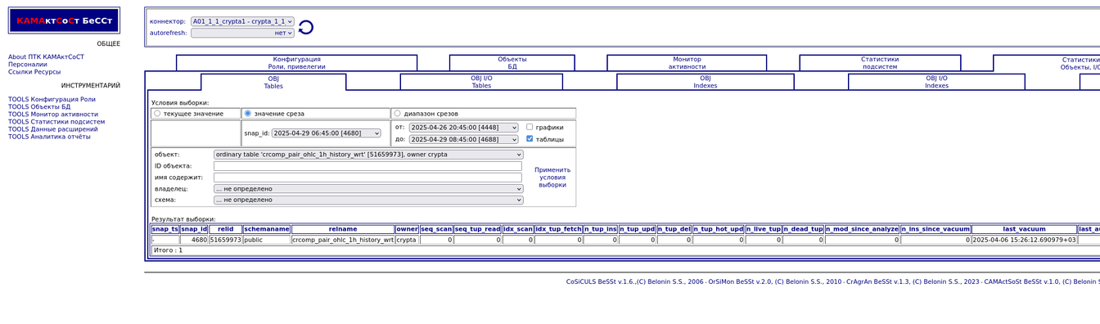Open the 'схема' dropdown

point(368,200)
